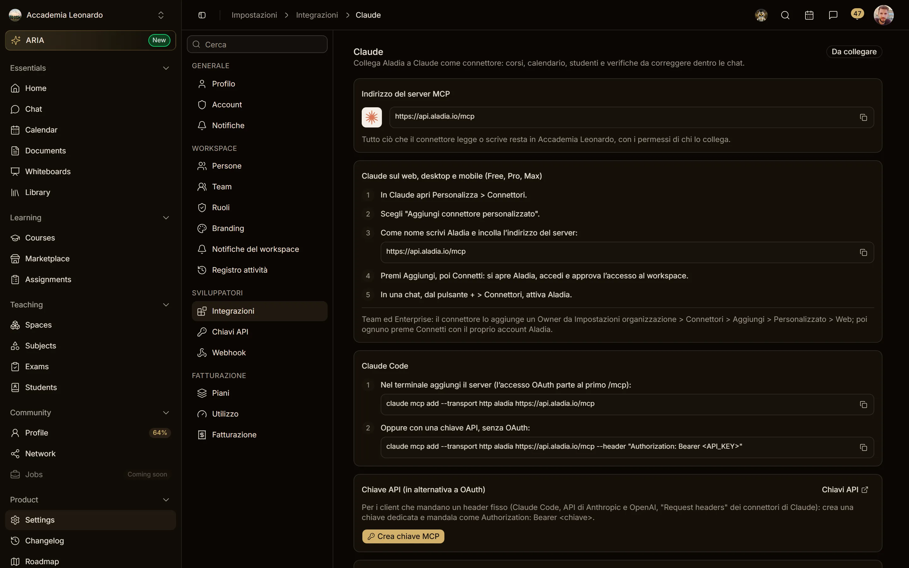909x568 pixels.
Task: Open the search icon in top bar
Action: pyautogui.click(x=785, y=15)
